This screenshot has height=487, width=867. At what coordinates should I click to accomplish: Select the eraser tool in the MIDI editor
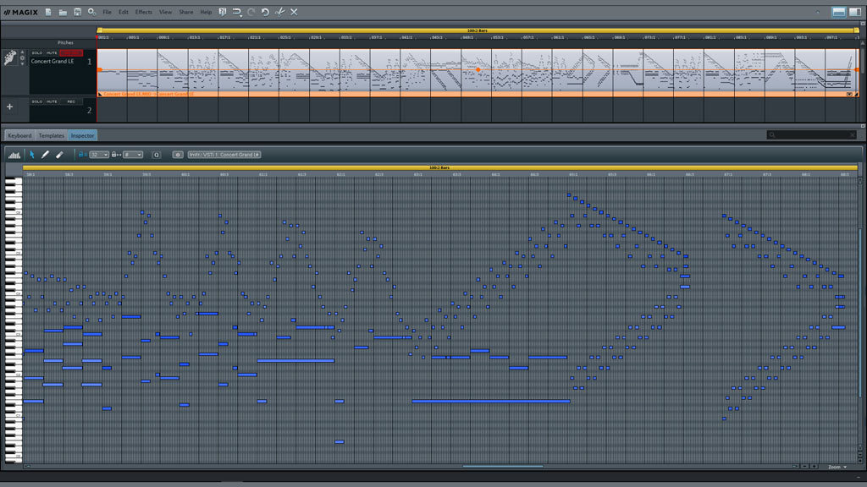pyautogui.click(x=59, y=155)
